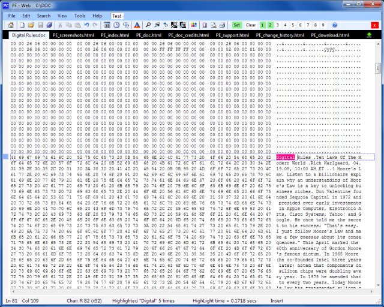
Task: Insert time with clock icon
Action: 116,25
